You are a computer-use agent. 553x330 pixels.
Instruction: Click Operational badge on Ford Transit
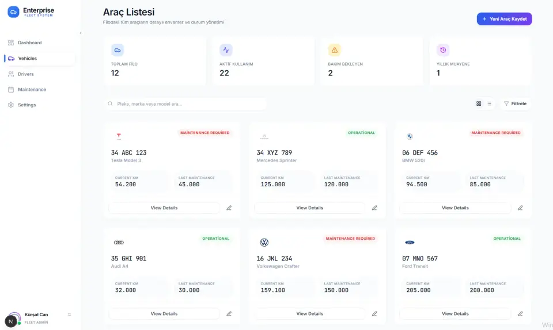coord(507,239)
